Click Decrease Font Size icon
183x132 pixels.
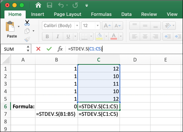pyautogui.click(x=118, y=26)
